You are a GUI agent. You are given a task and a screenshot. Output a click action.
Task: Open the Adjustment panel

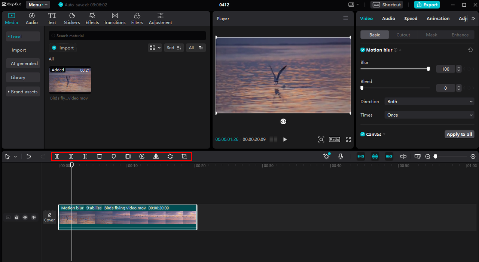[161, 19]
